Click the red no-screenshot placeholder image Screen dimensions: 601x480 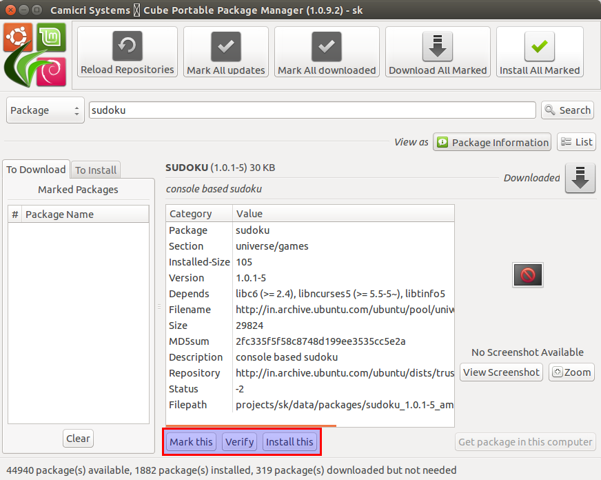(528, 275)
